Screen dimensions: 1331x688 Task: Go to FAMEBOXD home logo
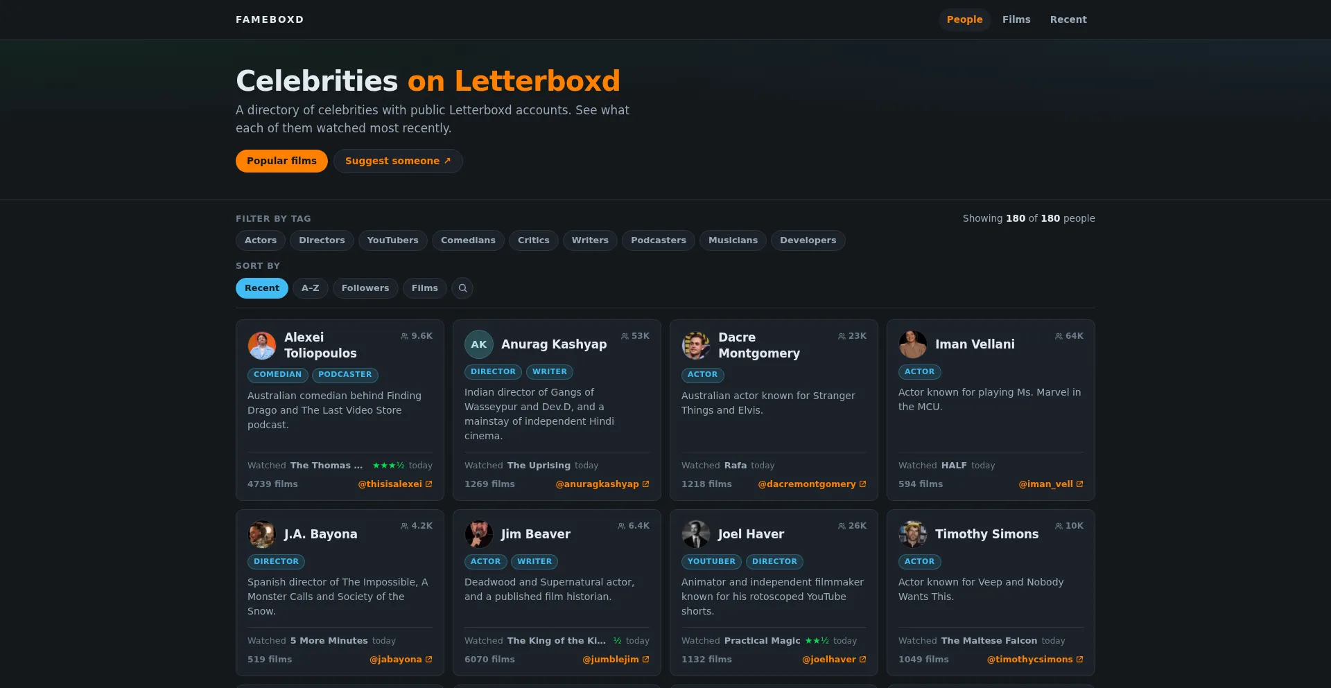(270, 19)
